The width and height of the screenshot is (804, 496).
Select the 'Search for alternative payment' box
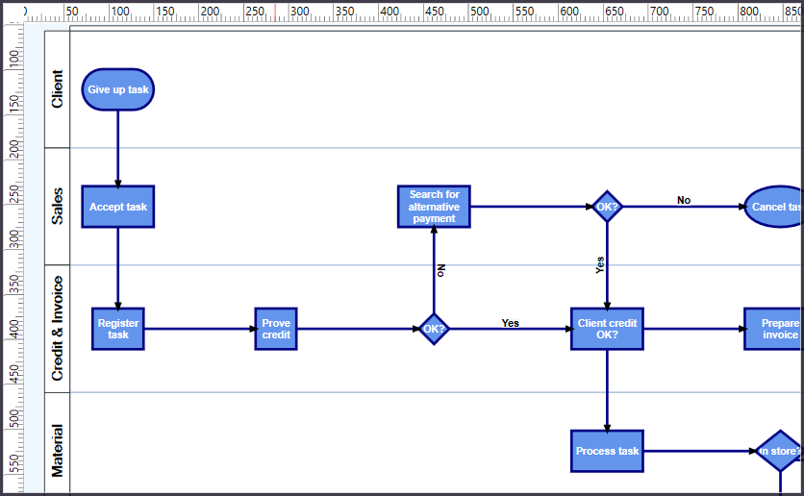434,207
